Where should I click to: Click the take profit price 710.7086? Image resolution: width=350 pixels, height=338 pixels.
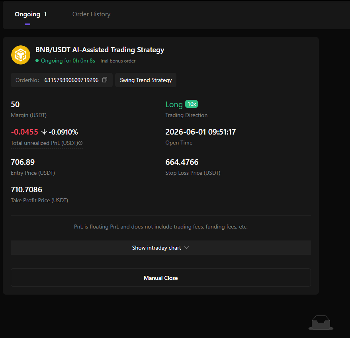pyautogui.click(x=27, y=190)
